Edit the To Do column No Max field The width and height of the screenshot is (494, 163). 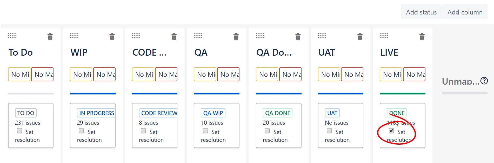click(42, 75)
